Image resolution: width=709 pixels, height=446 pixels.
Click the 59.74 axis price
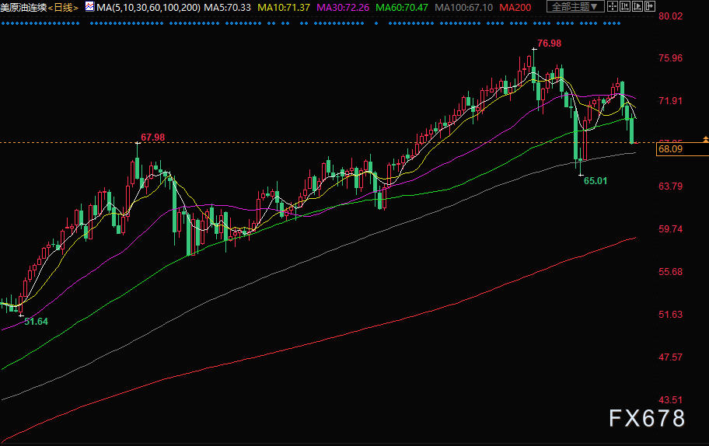point(671,228)
